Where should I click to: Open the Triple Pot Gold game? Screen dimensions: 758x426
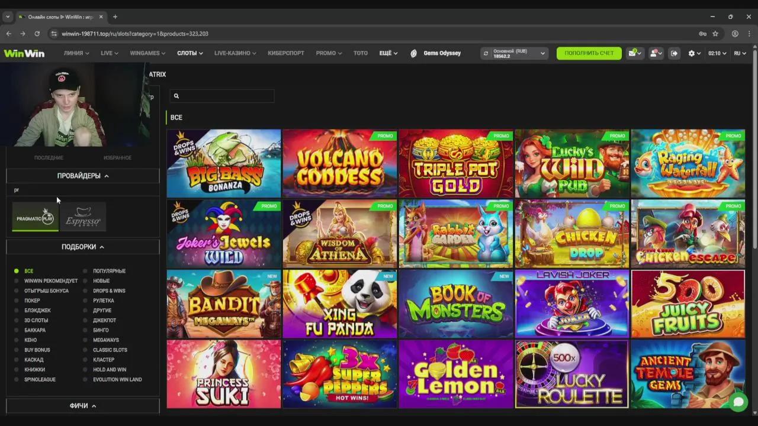click(x=456, y=163)
